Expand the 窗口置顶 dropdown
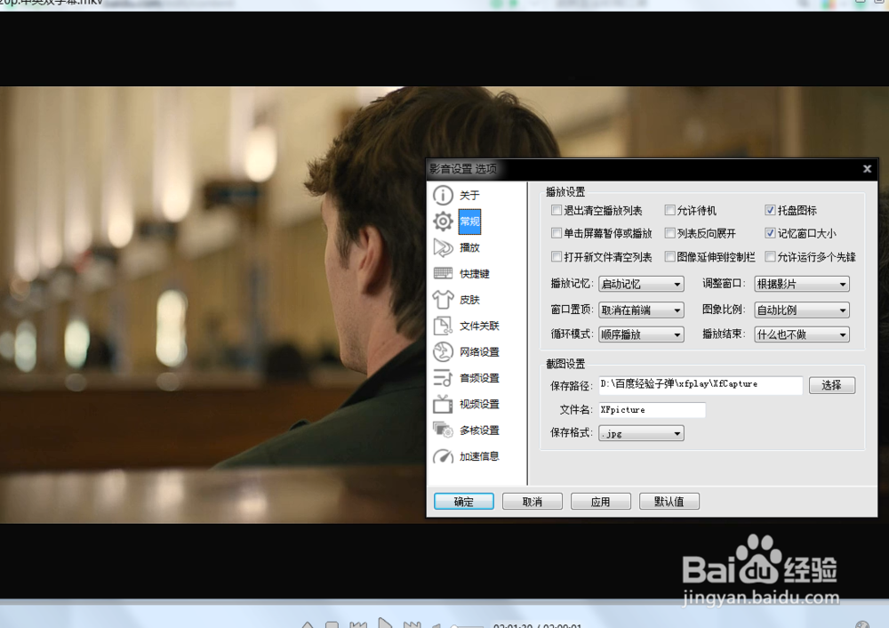 click(x=641, y=310)
